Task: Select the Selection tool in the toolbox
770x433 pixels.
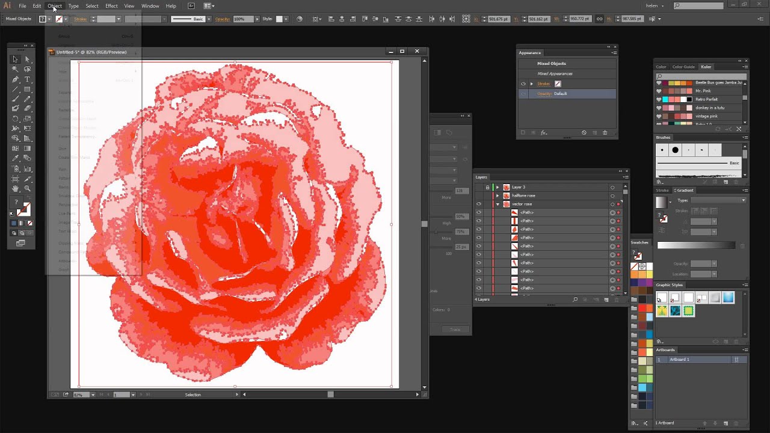Action: point(15,60)
